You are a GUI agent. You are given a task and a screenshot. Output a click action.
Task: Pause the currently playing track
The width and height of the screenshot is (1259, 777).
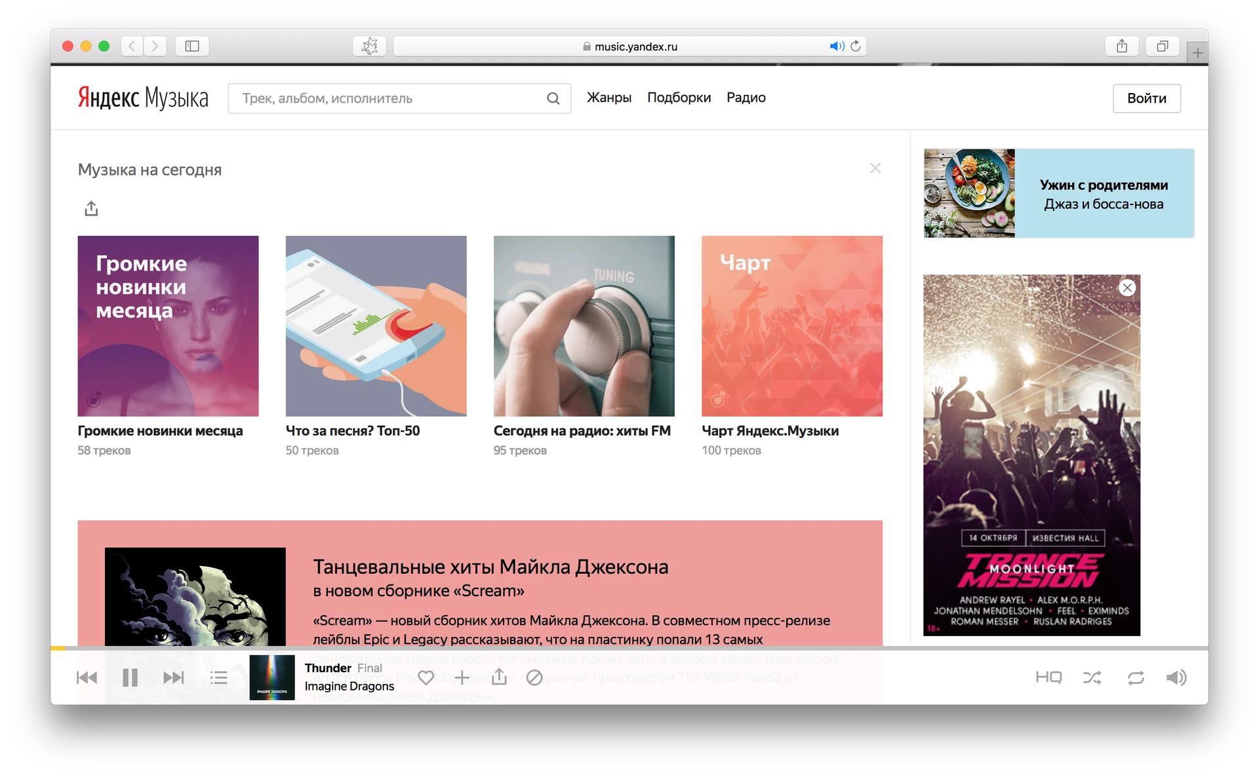(x=130, y=677)
